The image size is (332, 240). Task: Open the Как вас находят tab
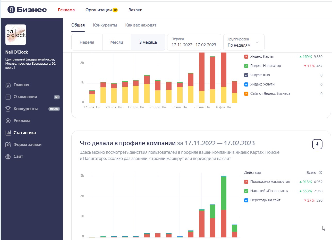click(x=141, y=25)
